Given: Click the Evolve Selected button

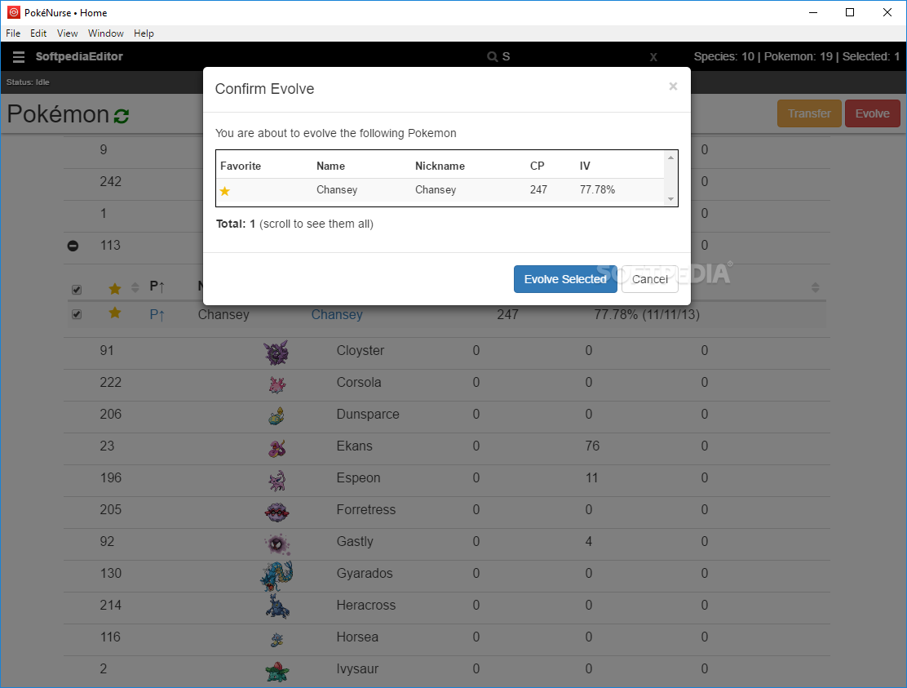Looking at the screenshot, I should tap(565, 279).
